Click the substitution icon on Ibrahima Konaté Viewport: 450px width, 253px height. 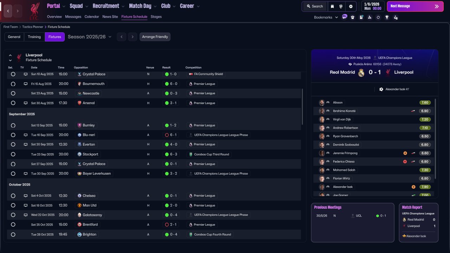tap(413, 111)
